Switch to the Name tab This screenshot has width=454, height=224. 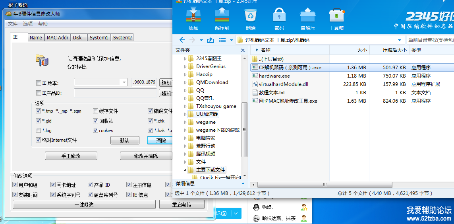(36, 38)
